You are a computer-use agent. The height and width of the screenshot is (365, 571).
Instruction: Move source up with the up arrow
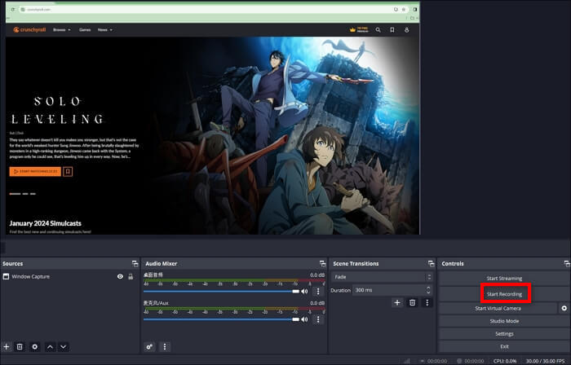(x=50, y=347)
